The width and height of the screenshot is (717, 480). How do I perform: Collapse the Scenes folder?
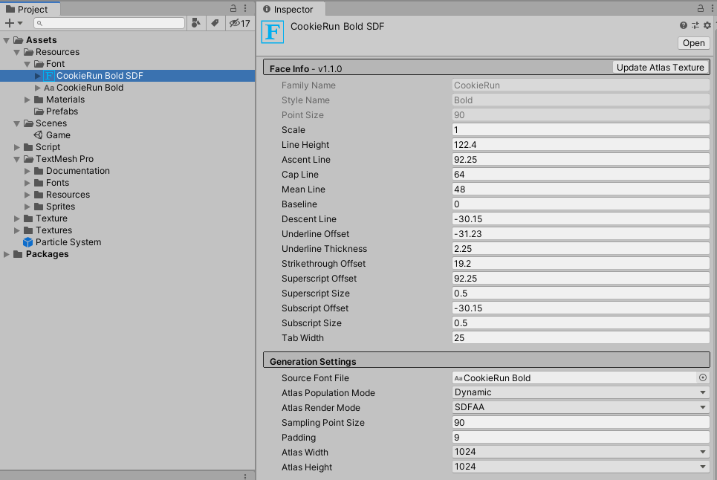17,123
